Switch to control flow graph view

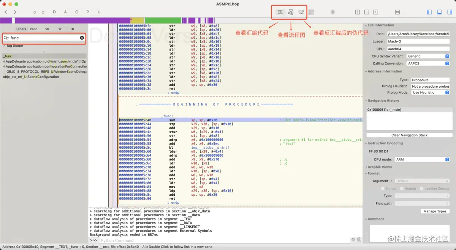[x=291, y=12]
